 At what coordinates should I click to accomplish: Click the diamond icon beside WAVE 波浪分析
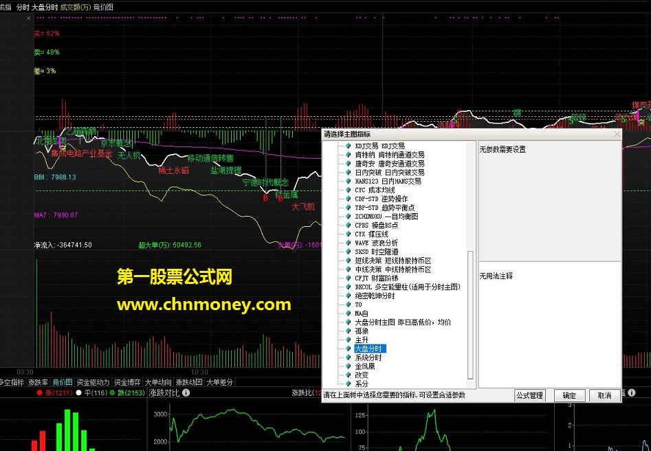[349, 243]
